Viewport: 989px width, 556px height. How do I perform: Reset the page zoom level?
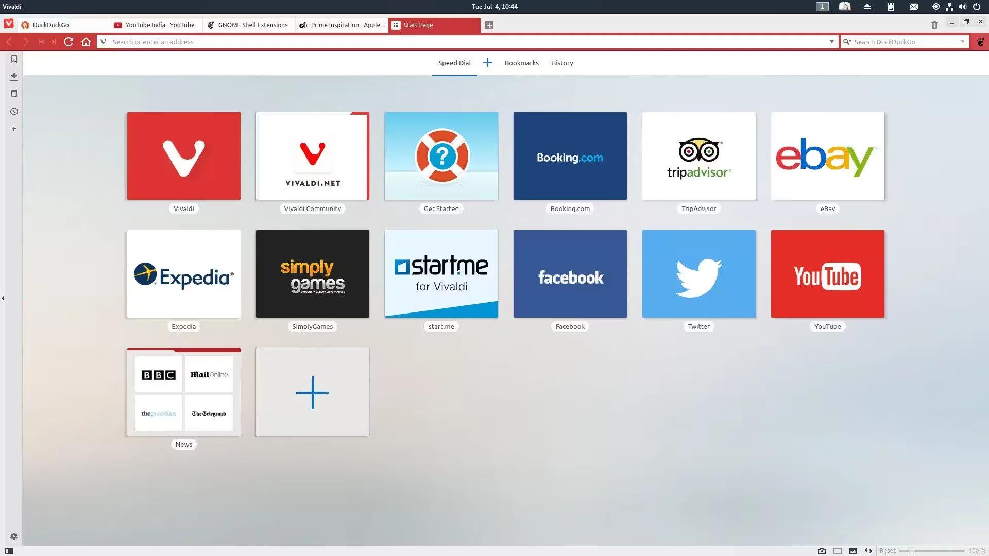click(x=887, y=550)
